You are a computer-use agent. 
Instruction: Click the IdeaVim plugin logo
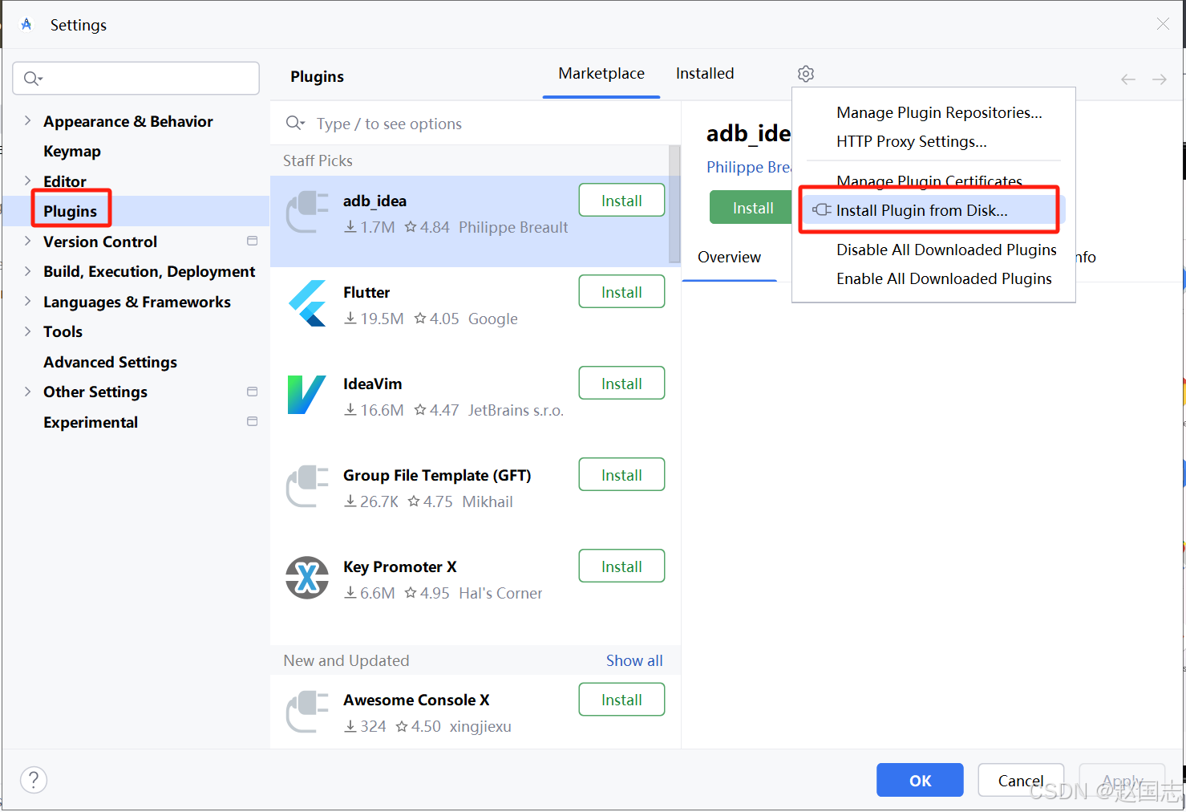tap(307, 395)
